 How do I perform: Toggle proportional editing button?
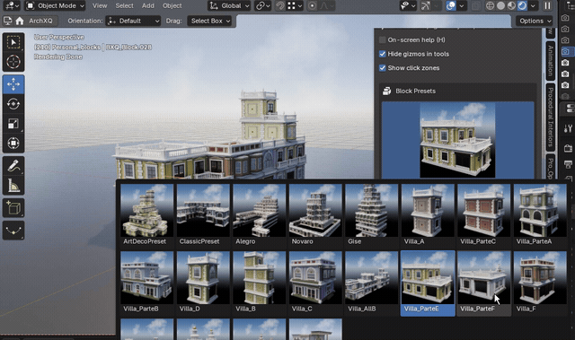[x=313, y=6]
